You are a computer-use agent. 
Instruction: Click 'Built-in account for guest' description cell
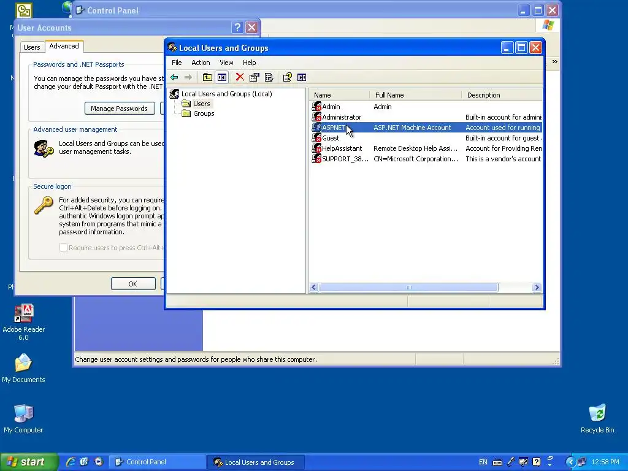[504, 138]
